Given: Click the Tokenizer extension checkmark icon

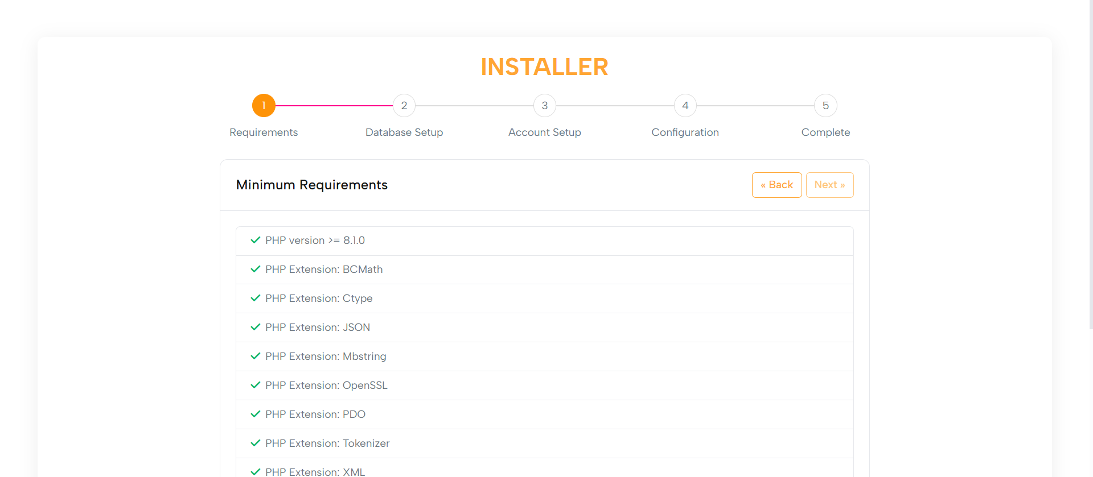Looking at the screenshot, I should coord(256,443).
